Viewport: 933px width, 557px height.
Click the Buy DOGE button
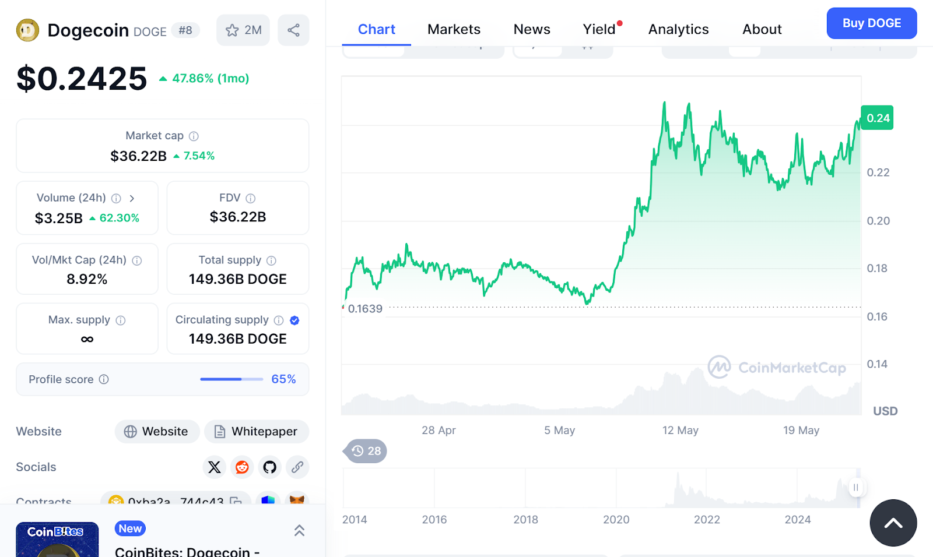871,23
